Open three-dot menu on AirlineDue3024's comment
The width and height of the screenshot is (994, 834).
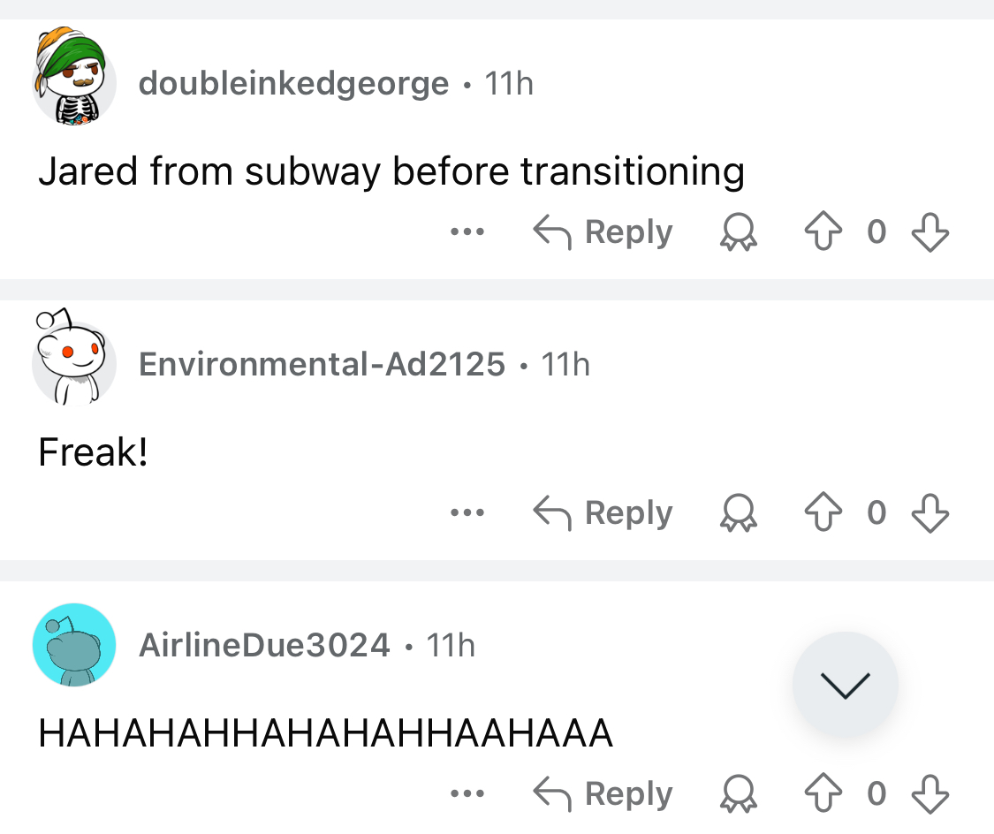[x=467, y=793]
